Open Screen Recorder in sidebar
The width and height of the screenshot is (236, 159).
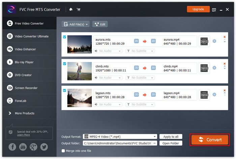(x=30, y=88)
